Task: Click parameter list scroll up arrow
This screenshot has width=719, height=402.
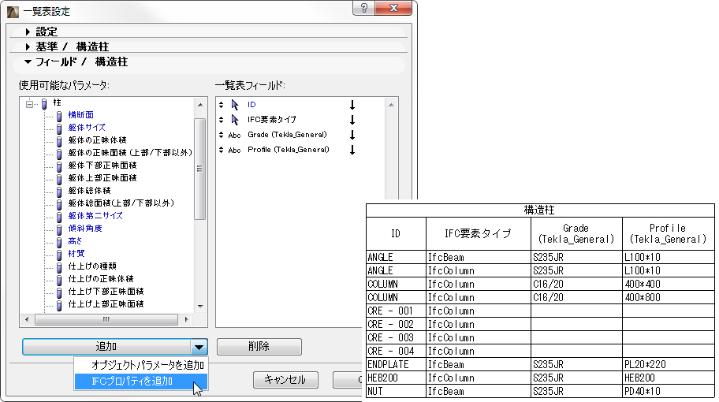Action: [x=200, y=105]
